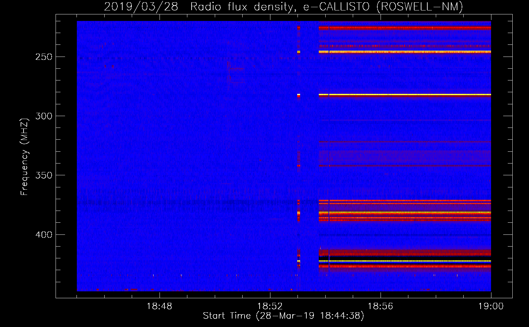
Task: Click the yellow-orange band just above 250 MHz
Action: pos(405,52)
